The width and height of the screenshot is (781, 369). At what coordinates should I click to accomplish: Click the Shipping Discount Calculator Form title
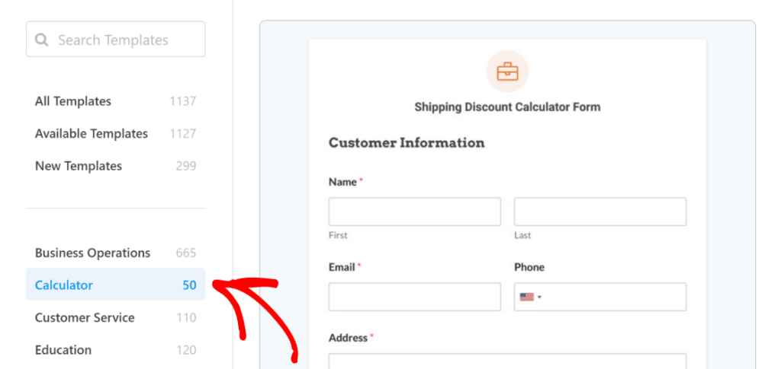507,107
